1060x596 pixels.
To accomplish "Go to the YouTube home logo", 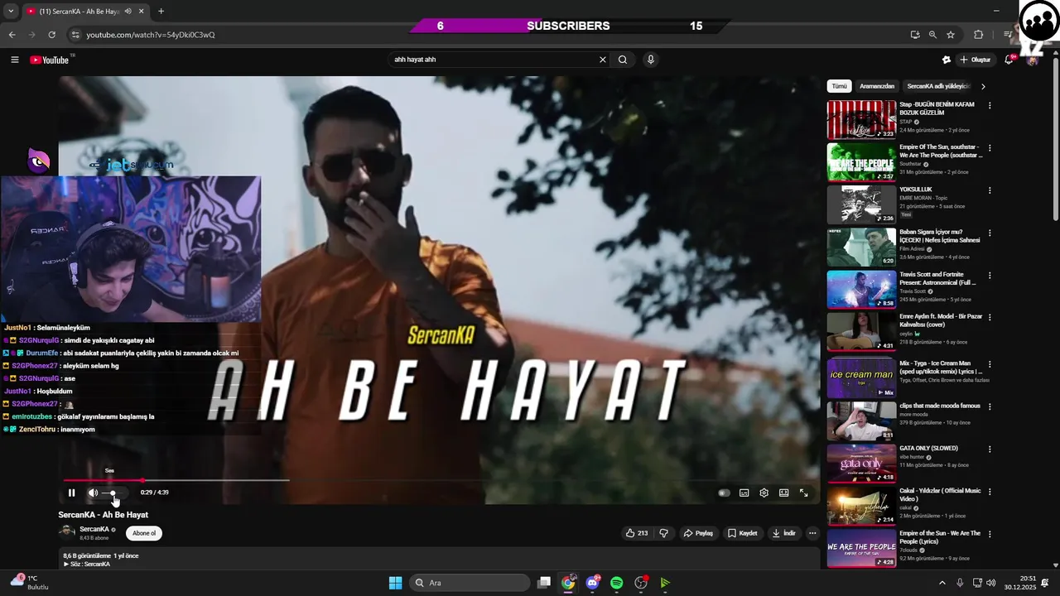I will point(50,60).
